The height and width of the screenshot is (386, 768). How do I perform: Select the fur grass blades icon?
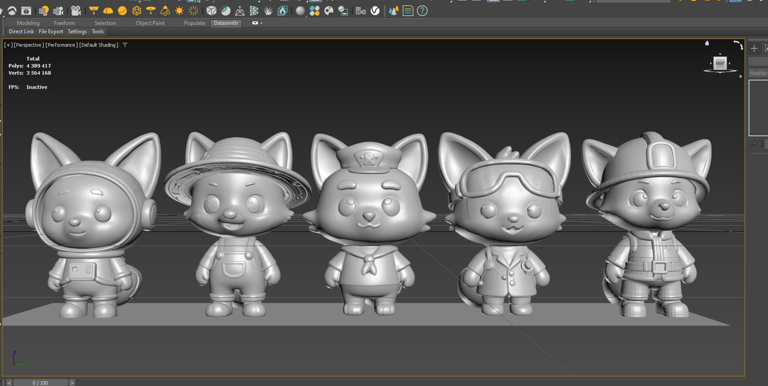(x=268, y=11)
